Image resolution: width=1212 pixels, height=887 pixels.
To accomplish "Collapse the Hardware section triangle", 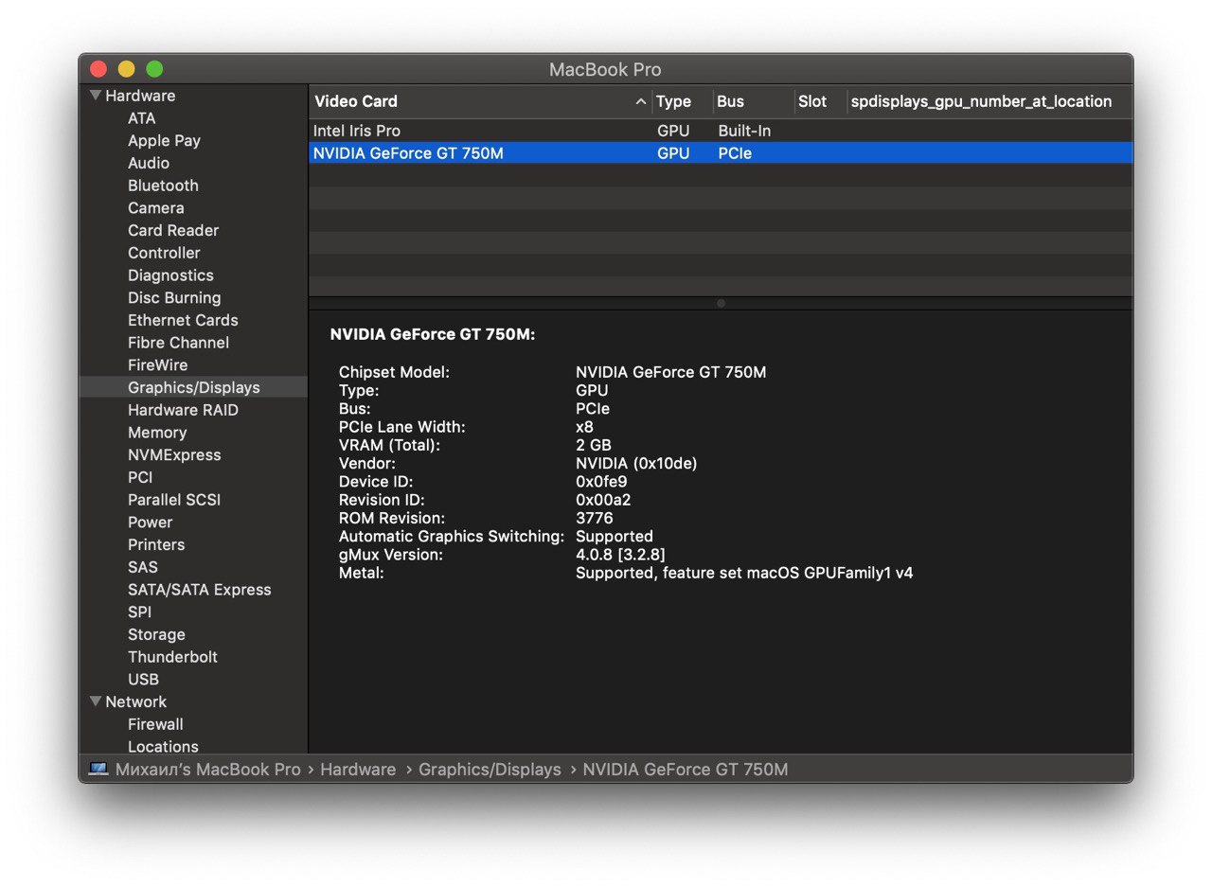I will point(96,96).
